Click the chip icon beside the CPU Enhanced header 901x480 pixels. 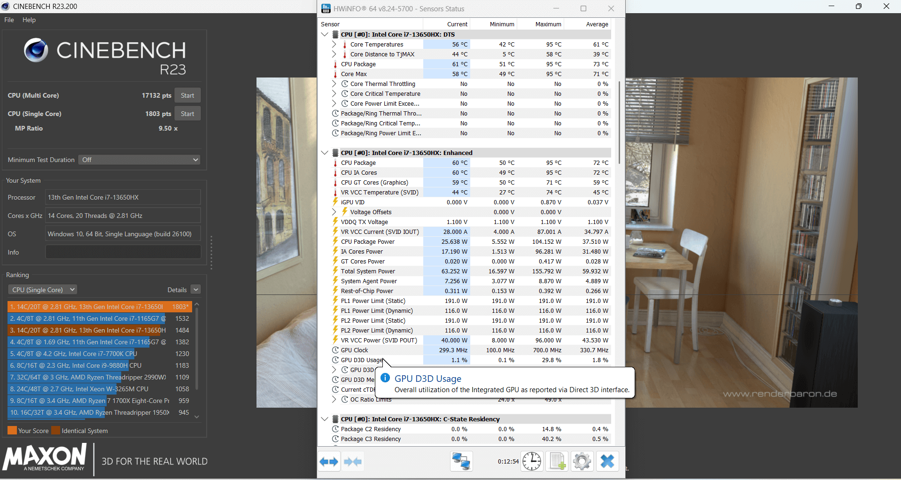pos(335,153)
